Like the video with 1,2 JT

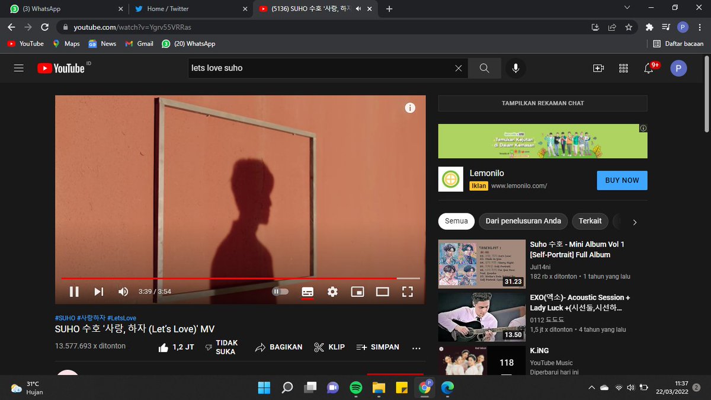[176, 347]
